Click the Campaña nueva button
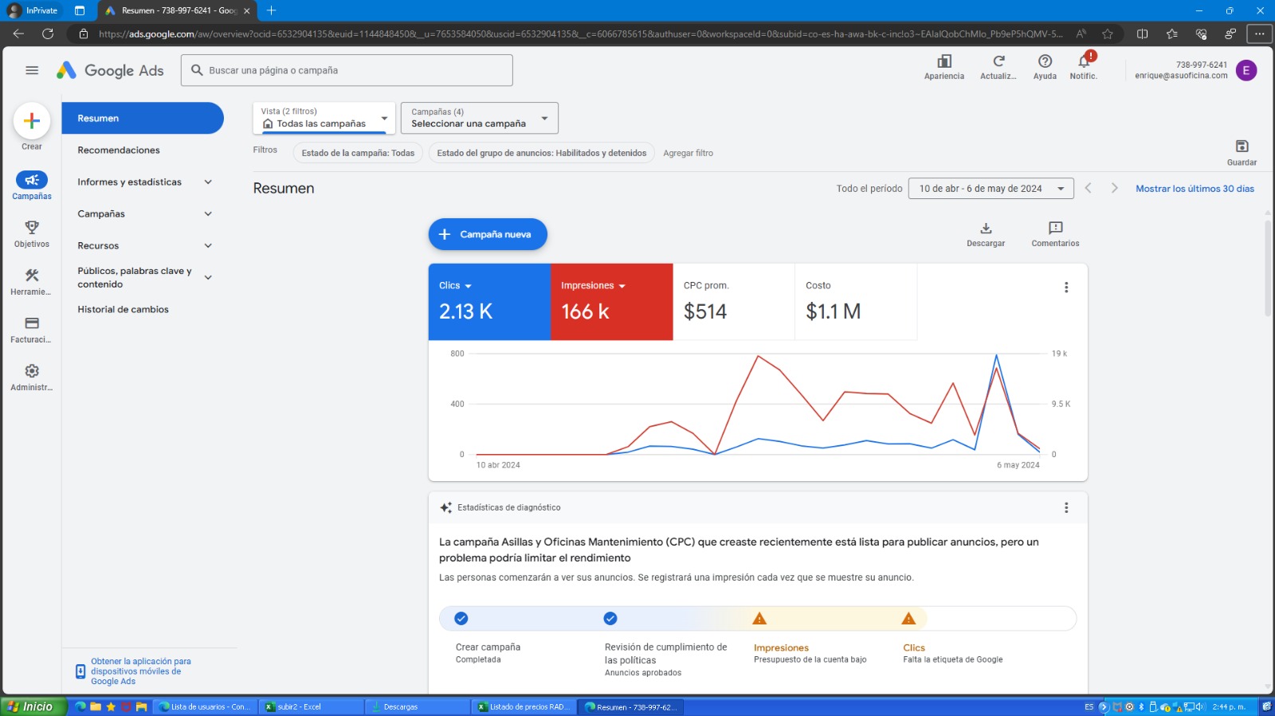The height and width of the screenshot is (716, 1275). point(488,234)
